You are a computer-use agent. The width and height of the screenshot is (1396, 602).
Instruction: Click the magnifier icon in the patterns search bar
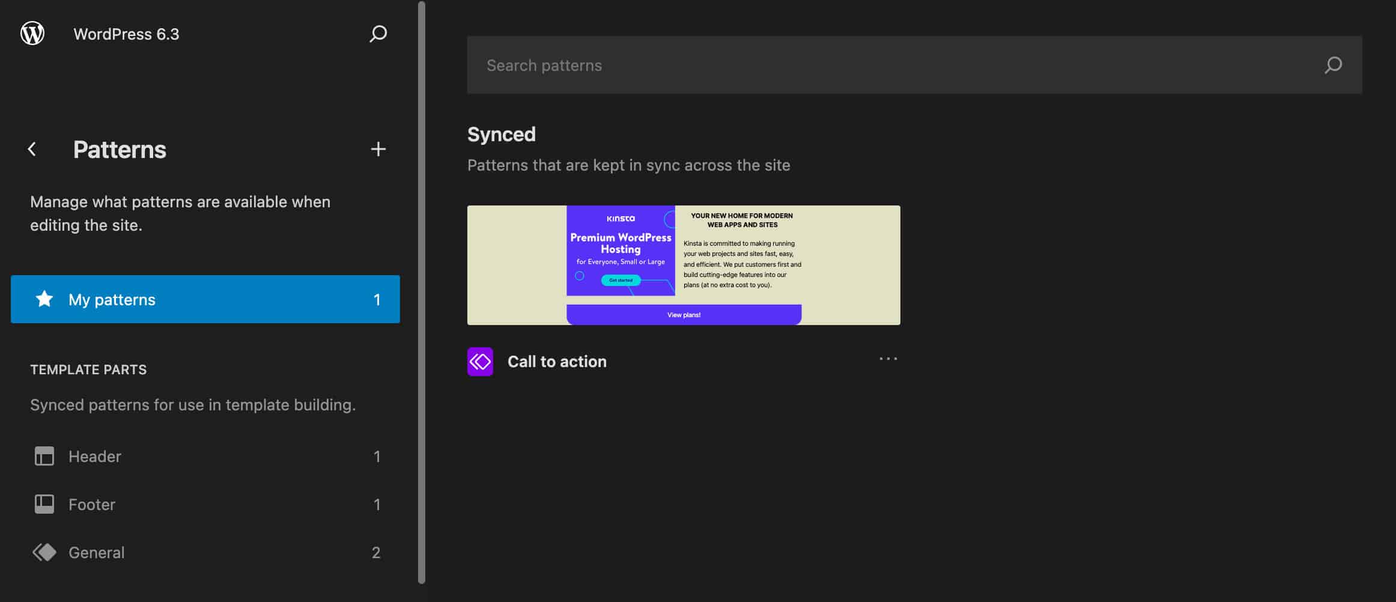coord(1334,64)
